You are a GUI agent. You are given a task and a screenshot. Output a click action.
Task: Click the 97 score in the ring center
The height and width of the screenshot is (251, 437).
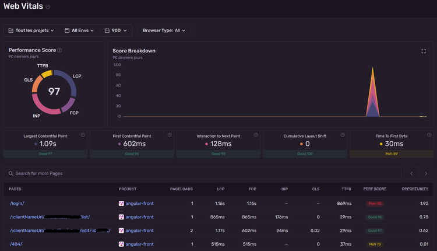tap(54, 92)
